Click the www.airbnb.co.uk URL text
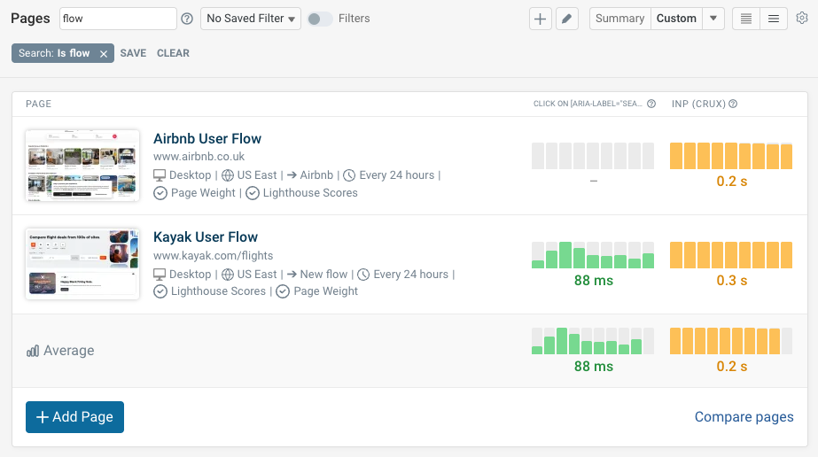 point(199,157)
